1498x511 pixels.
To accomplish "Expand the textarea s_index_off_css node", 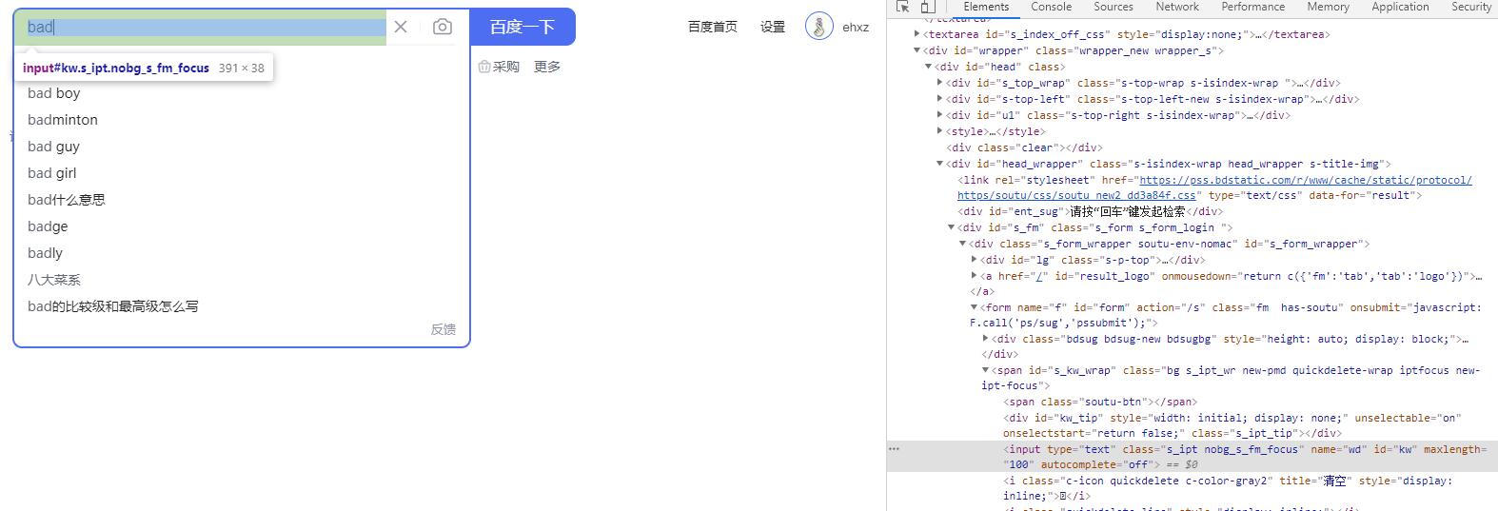I will 917,34.
